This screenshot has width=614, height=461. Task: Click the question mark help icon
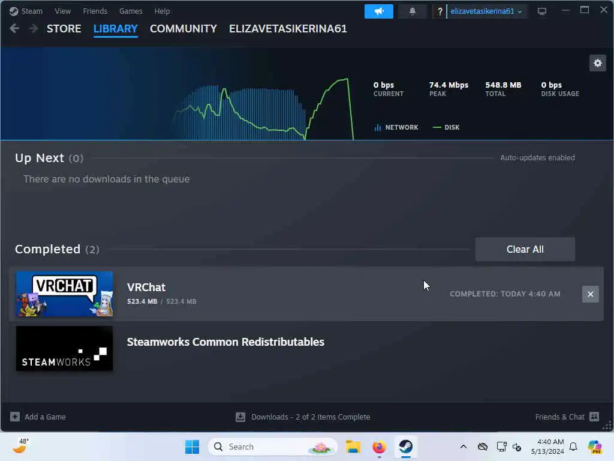click(440, 11)
